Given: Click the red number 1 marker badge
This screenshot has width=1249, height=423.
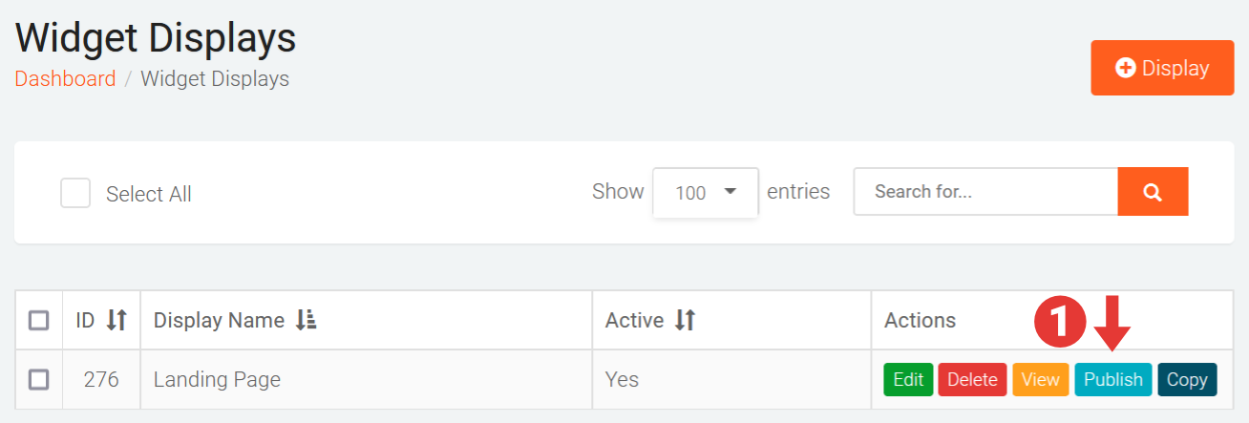Looking at the screenshot, I should coord(1061,321).
